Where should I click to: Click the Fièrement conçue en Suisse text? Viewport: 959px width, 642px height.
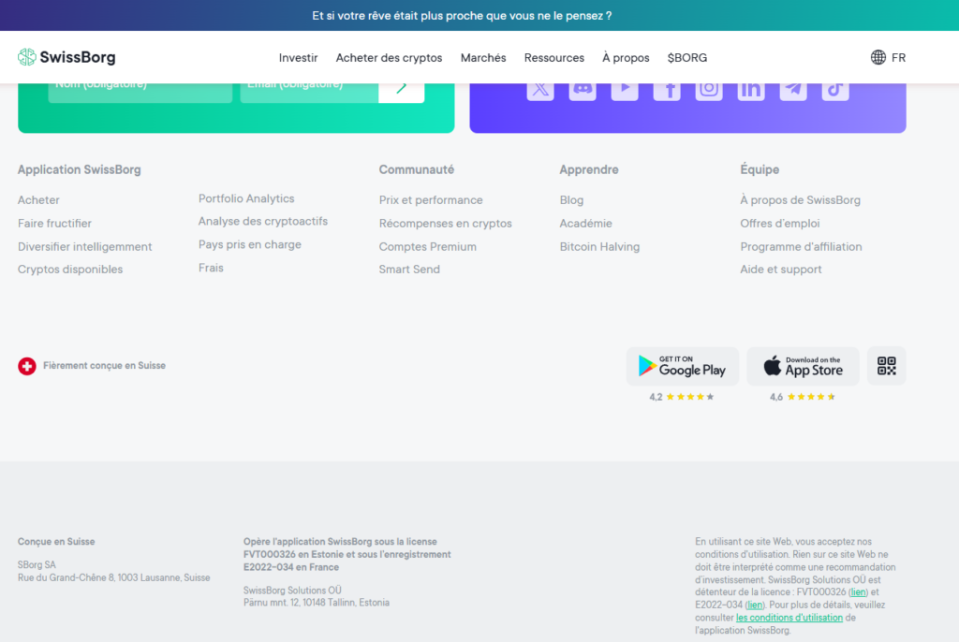105,366
